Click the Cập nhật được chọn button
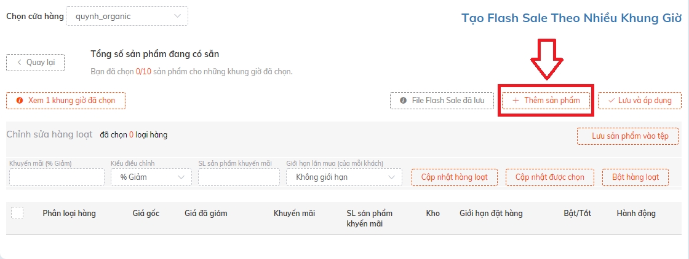The height and width of the screenshot is (259, 689). (550, 177)
